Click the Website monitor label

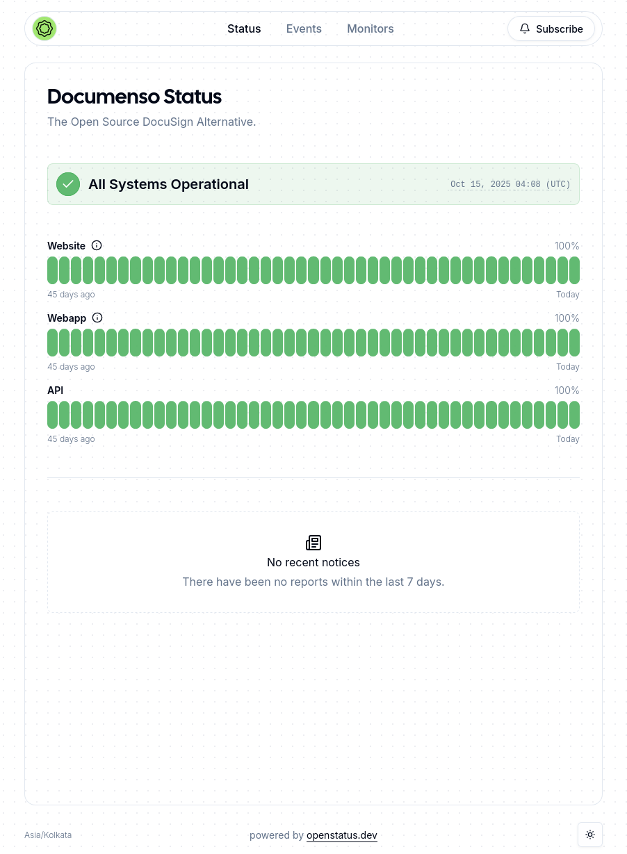coord(66,246)
